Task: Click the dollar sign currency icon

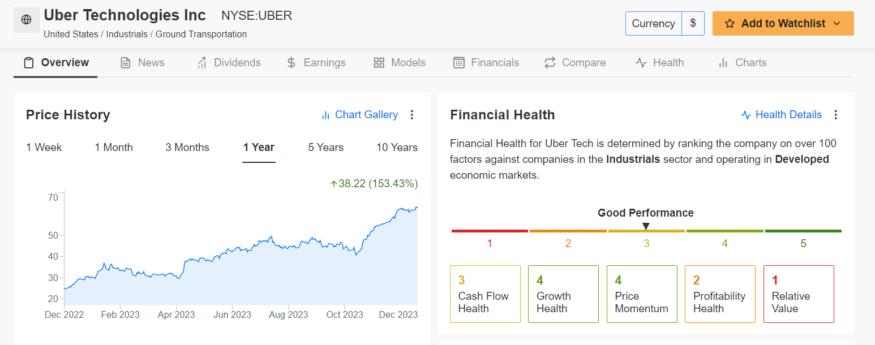Action: [693, 24]
